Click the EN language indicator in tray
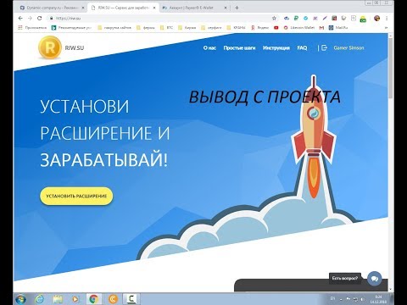This screenshot has height=305, width=407. 332,298
